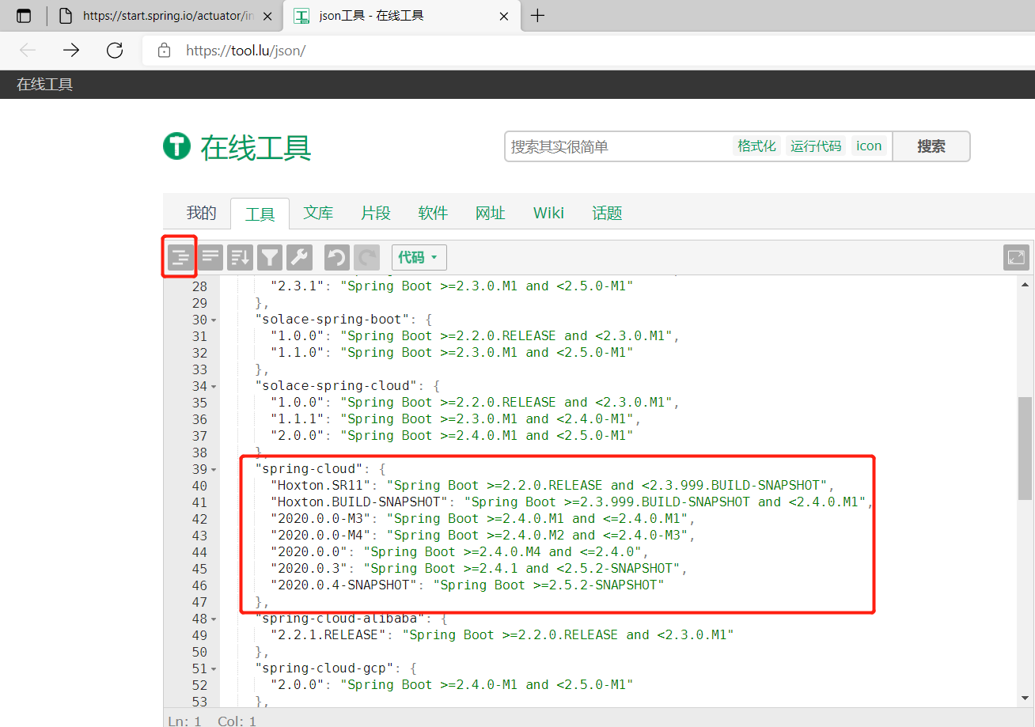The width and height of the screenshot is (1035, 727).
Task: Click the editor vertical scrollbar thumb
Action: (x=1025, y=448)
